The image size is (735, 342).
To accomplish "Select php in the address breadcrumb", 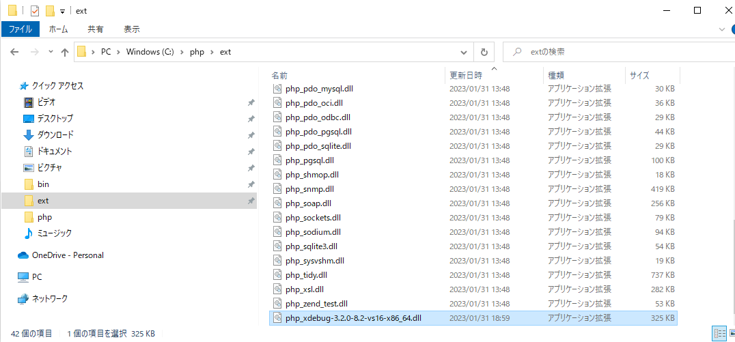I will pyautogui.click(x=197, y=52).
